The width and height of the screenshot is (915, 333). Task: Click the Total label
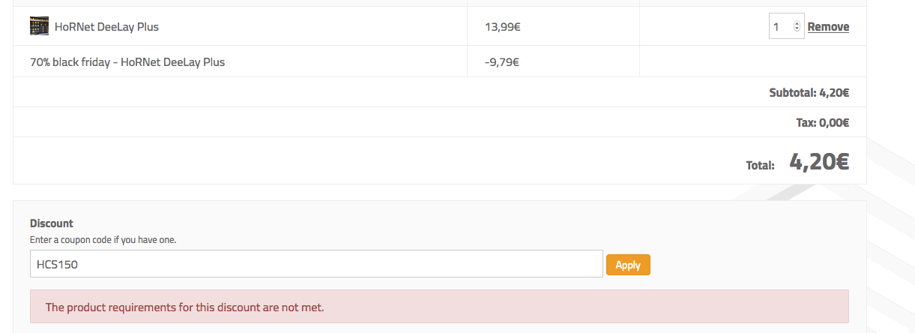pos(760,165)
